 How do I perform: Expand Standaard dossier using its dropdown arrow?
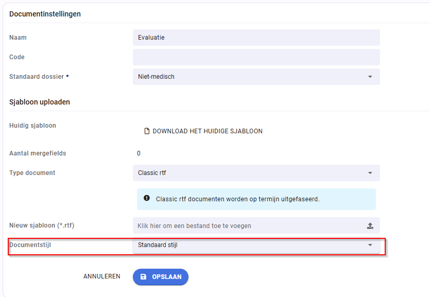tap(370, 77)
